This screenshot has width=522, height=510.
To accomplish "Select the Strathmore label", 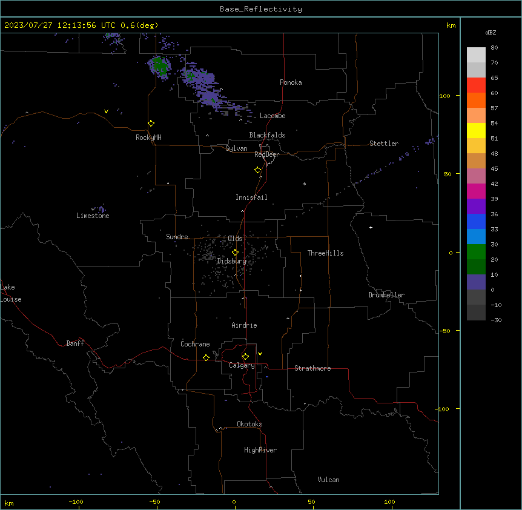I will [x=312, y=368].
